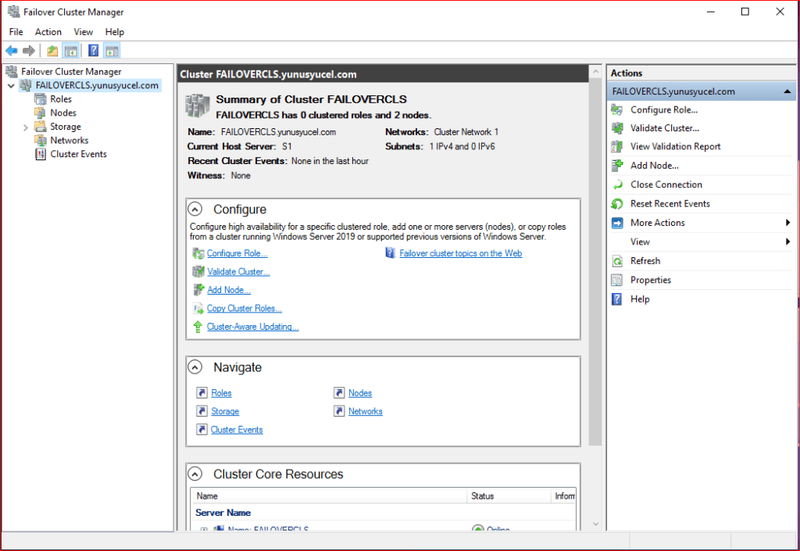Toggle the Show/Hide Action Pane toolbar icon
The height and width of the screenshot is (551, 800).
tap(112, 51)
